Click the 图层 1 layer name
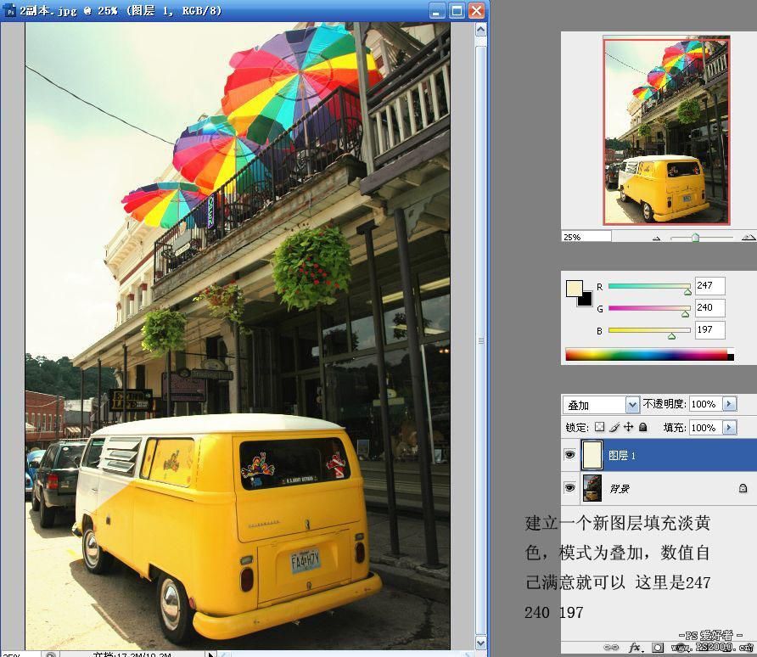Image resolution: width=757 pixels, height=657 pixels. coord(622,455)
